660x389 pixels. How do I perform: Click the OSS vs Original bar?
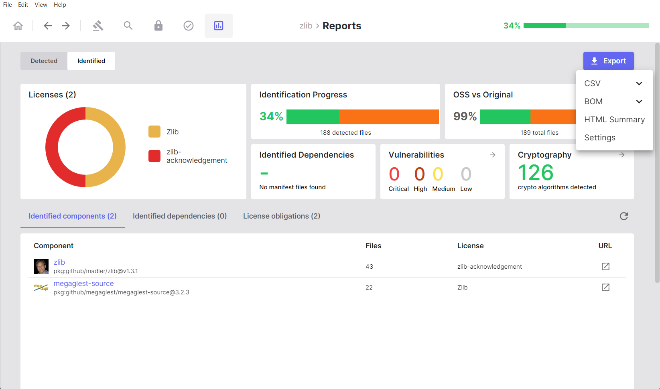528,117
